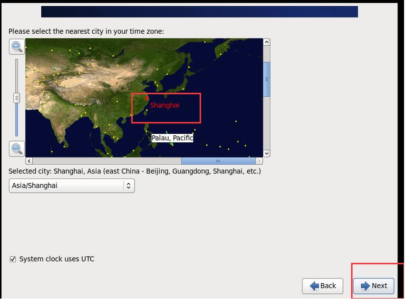
Task: Click the Back button
Action: click(x=323, y=286)
